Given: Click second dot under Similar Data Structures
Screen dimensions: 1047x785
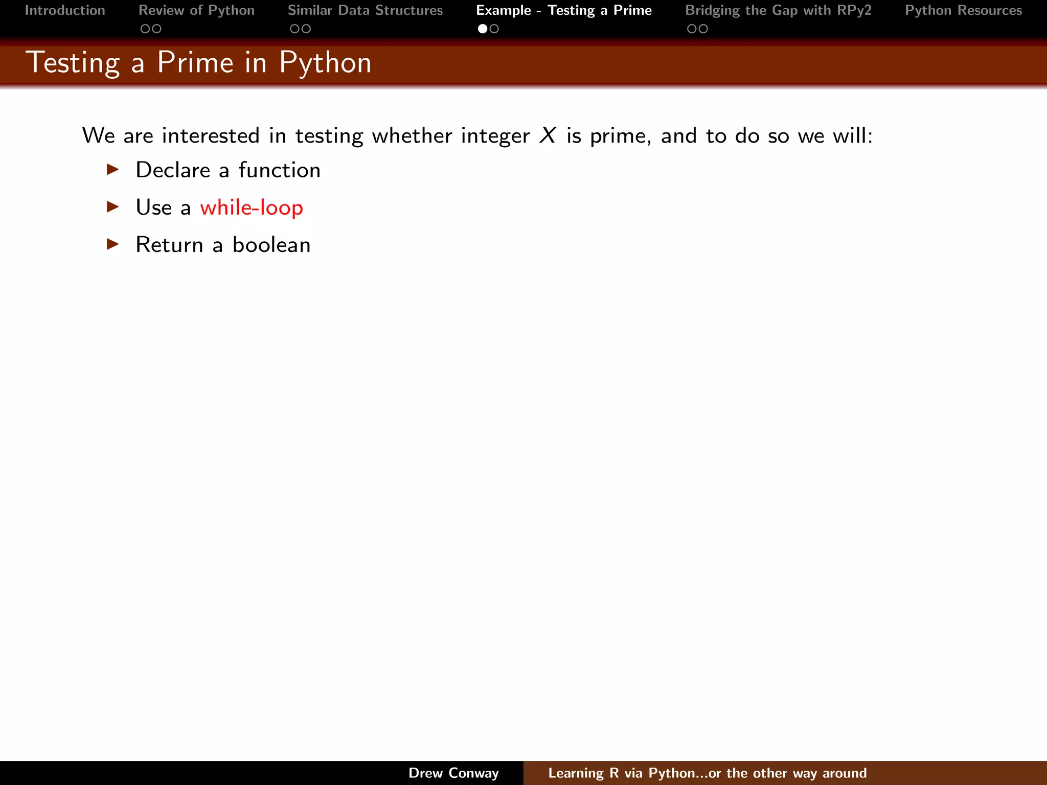Looking at the screenshot, I should tap(306, 29).
